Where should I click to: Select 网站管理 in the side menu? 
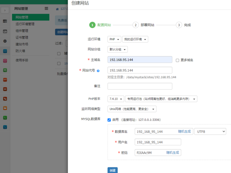point(31,17)
